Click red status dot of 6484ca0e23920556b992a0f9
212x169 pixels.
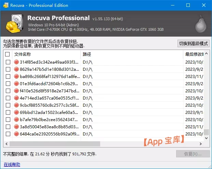[16, 134]
